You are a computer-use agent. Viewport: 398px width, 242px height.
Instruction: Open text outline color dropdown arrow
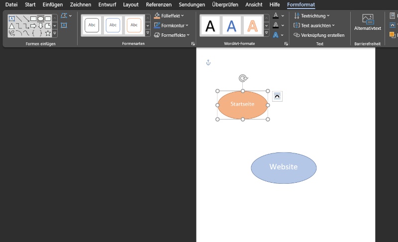(283, 25)
